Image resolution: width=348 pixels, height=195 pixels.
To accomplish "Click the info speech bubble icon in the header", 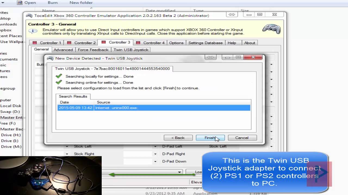I will click(x=33, y=31).
